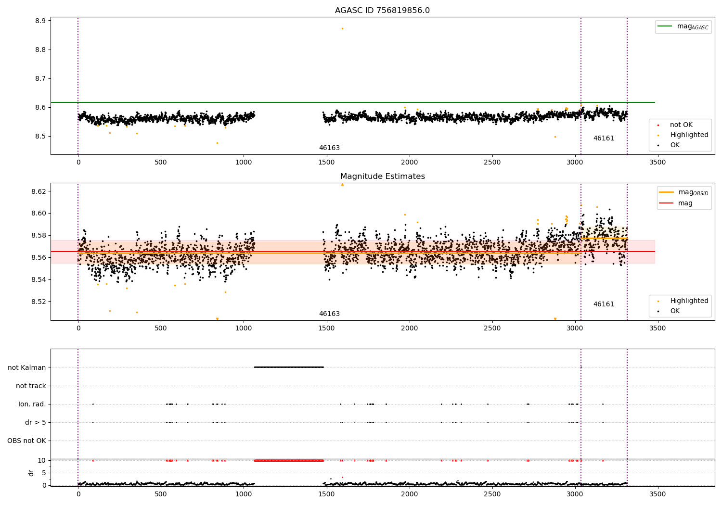
Task: Click the 46161 obsid label in top plot
Action: (604, 139)
